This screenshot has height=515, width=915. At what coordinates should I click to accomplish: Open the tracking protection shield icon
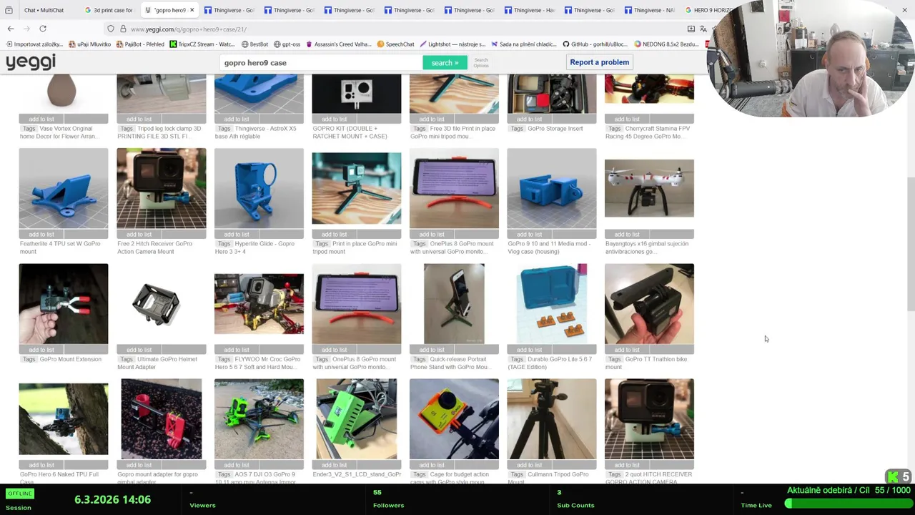coord(111,29)
